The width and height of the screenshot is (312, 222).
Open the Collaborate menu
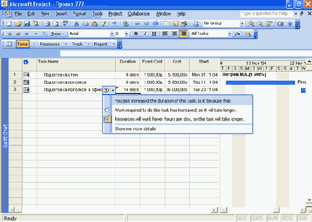click(x=139, y=14)
